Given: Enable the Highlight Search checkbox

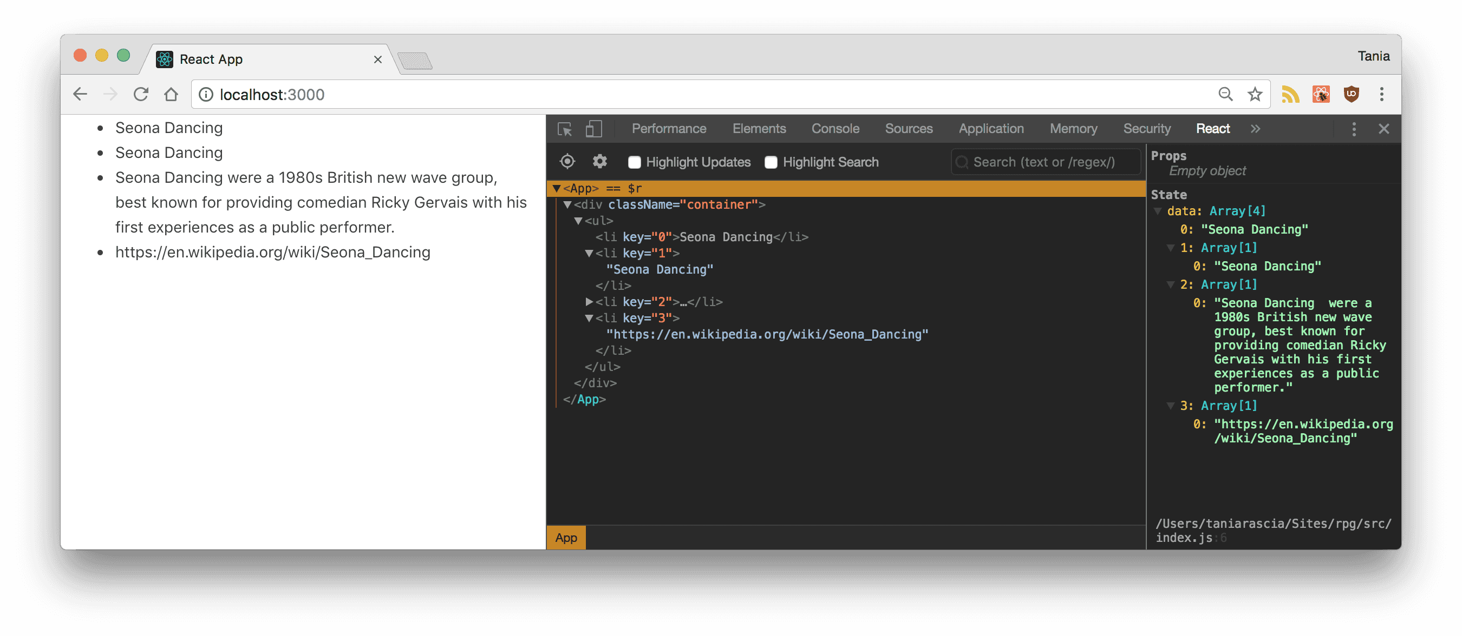Looking at the screenshot, I should 770,162.
